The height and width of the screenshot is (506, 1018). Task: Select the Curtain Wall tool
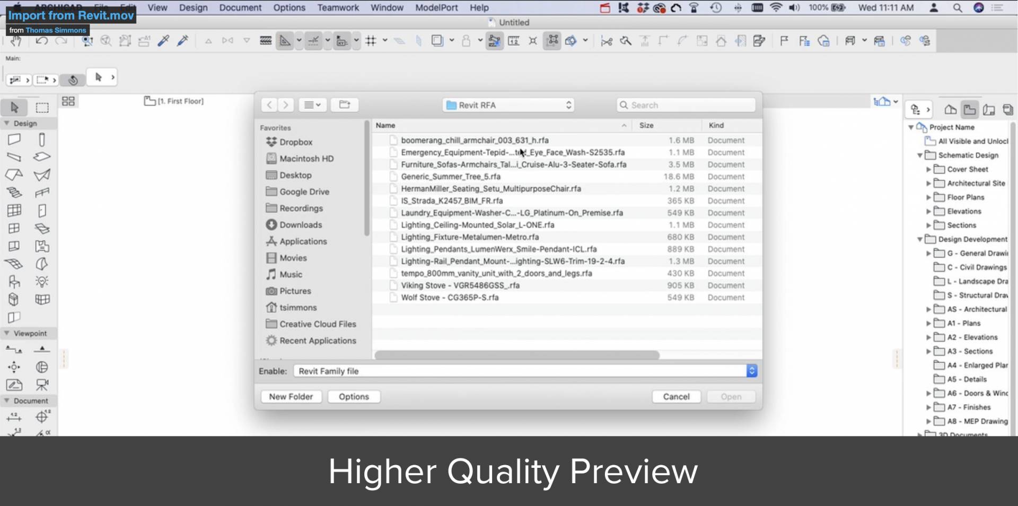[x=14, y=211]
